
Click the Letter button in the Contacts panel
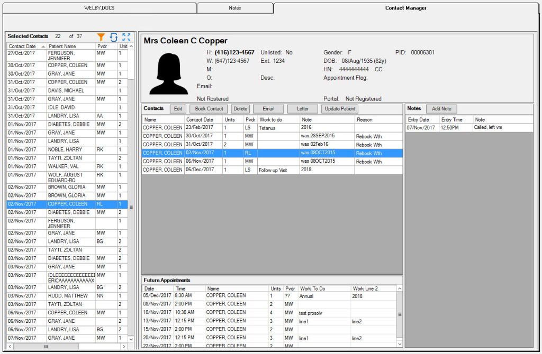tap(302, 108)
